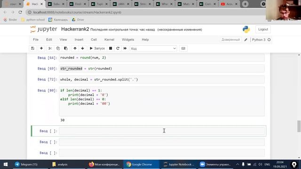This screenshot has width=301, height=169.
Task: Open the cell type dropdown showing Код
Action: 154,48
